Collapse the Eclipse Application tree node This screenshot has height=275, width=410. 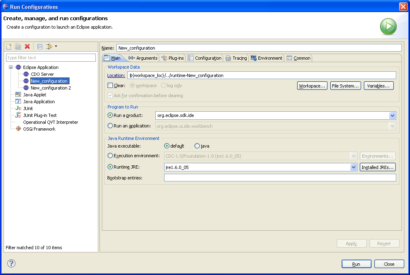(11, 67)
